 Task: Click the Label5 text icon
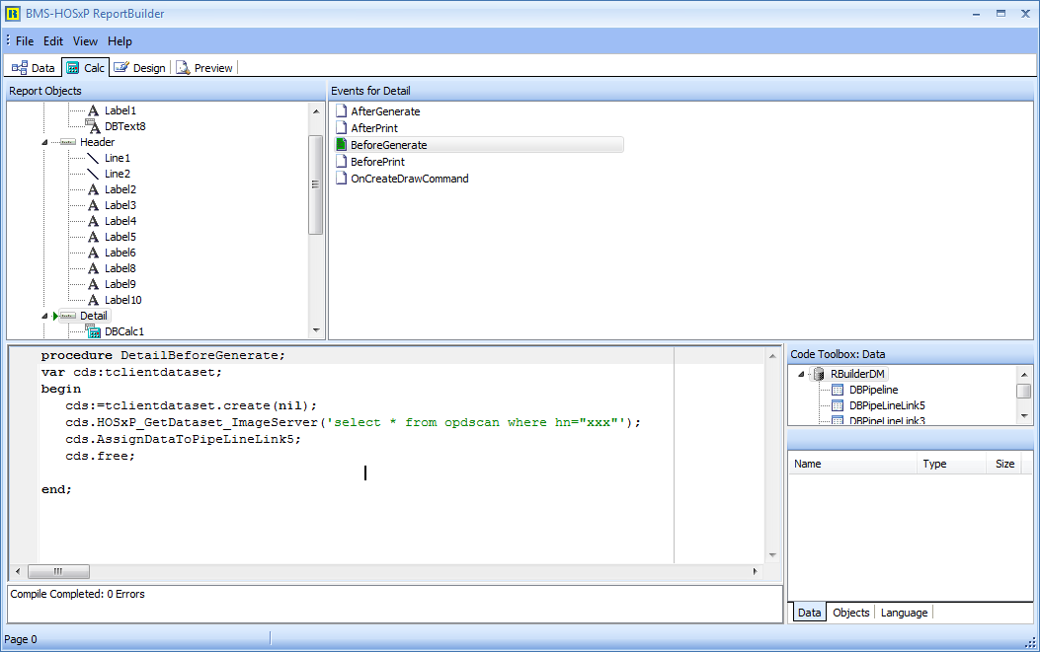(94, 237)
